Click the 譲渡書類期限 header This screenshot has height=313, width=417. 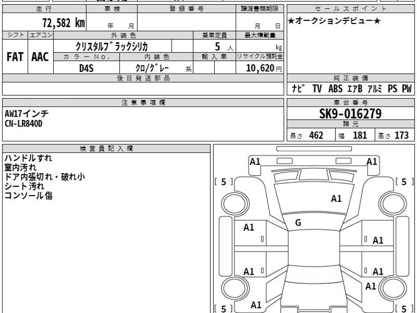click(x=259, y=9)
